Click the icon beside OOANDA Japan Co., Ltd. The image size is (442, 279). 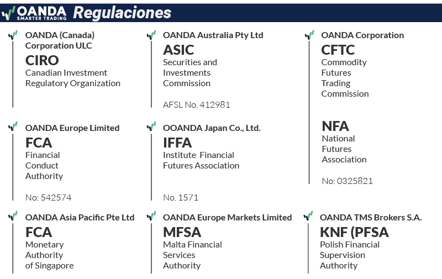click(x=151, y=127)
